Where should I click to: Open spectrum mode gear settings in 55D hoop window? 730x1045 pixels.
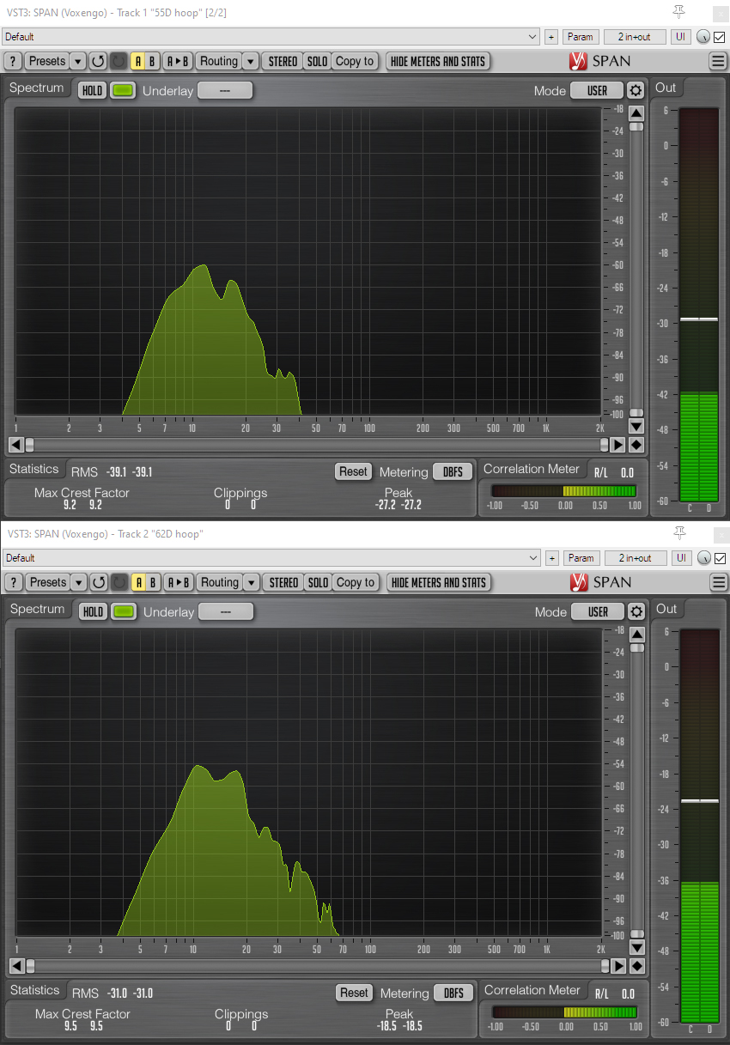[x=635, y=91]
